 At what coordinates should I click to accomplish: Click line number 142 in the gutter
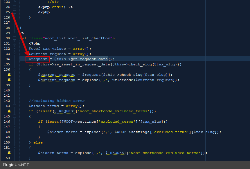[6, 101]
